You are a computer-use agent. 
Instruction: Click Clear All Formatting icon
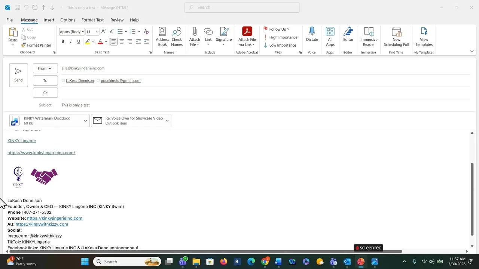coord(146,32)
